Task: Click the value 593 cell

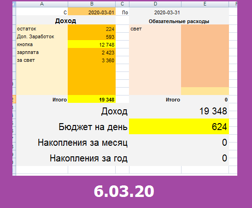Action: click(92, 37)
